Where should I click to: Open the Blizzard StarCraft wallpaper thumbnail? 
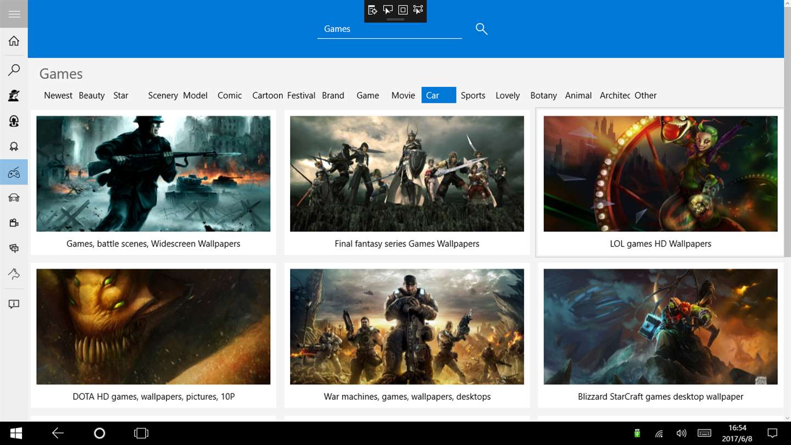[661, 326]
